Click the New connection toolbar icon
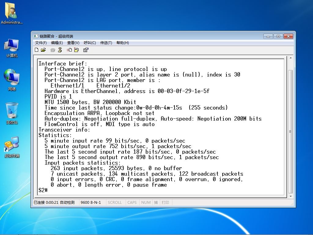This screenshot has height=235, width=313. pyautogui.click(x=37, y=50)
